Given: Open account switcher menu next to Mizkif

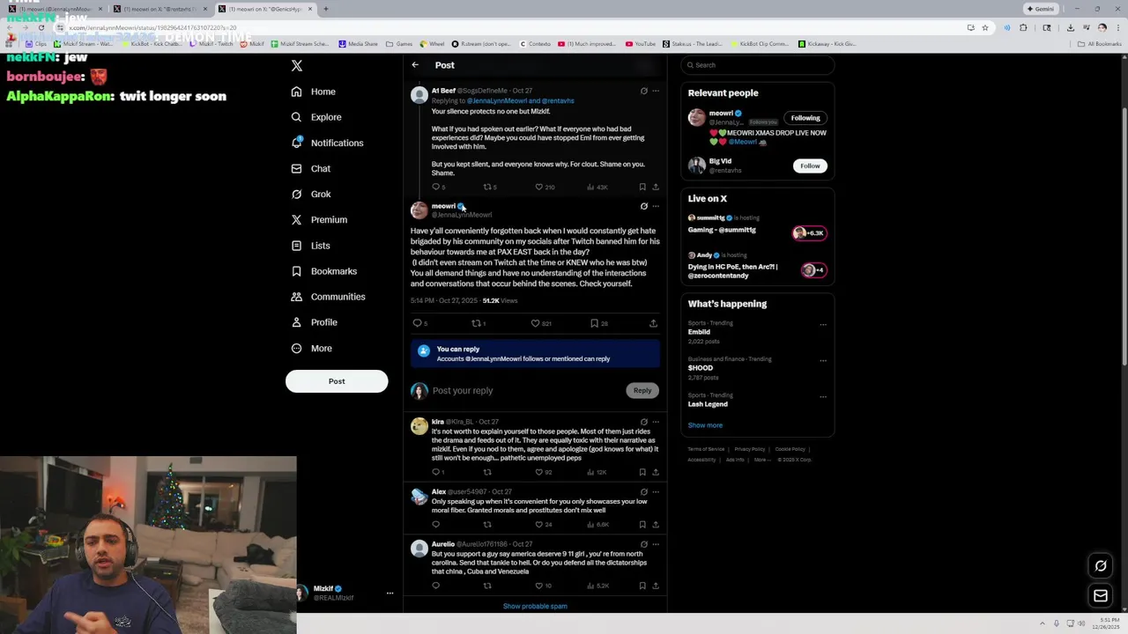Looking at the screenshot, I should pos(390,593).
